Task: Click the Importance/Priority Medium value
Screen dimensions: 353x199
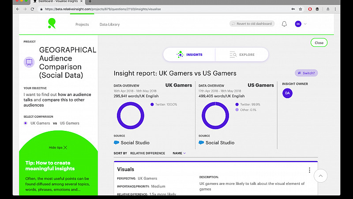Action: click(x=158, y=186)
